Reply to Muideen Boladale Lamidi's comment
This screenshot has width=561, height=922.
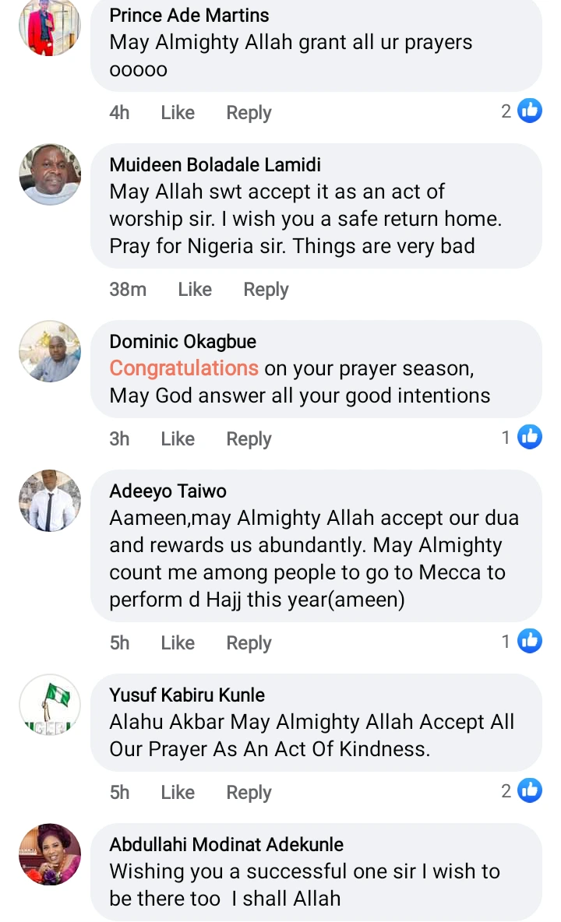pos(266,290)
